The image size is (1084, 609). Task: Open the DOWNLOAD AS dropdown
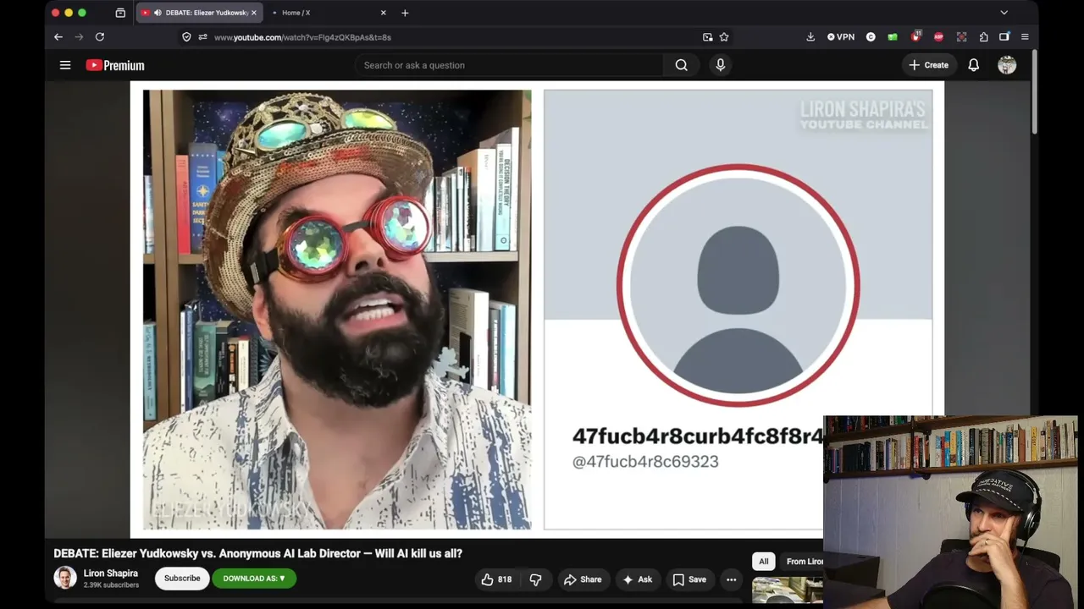pyautogui.click(x=254, y=579)
